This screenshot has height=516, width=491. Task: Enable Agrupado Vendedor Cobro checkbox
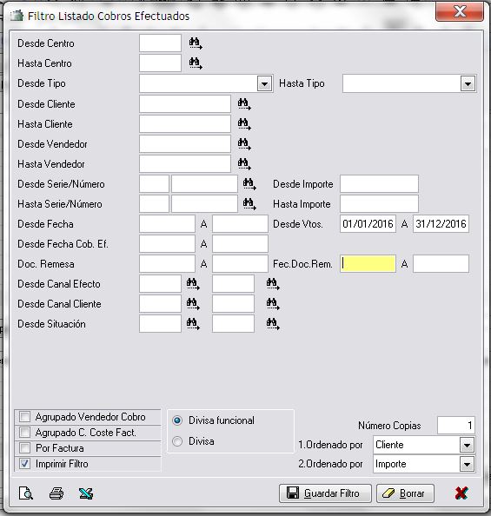[24, 417]
